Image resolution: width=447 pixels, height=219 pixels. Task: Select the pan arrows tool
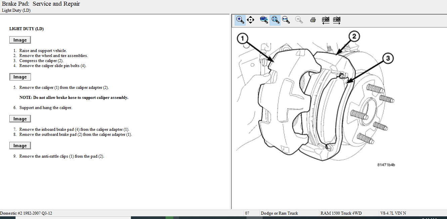tap(251, 20)
